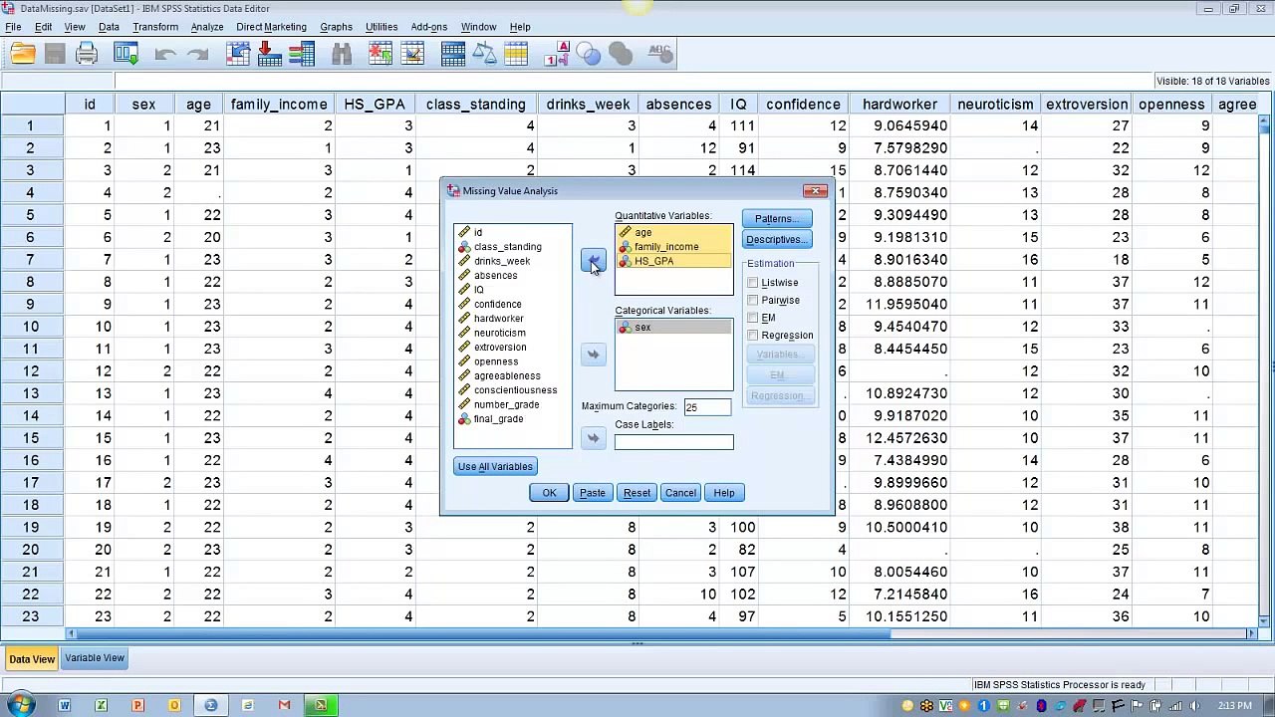Open Excel from the taskbar
The width and height of the screenshot is (1275, 717).
101,705
